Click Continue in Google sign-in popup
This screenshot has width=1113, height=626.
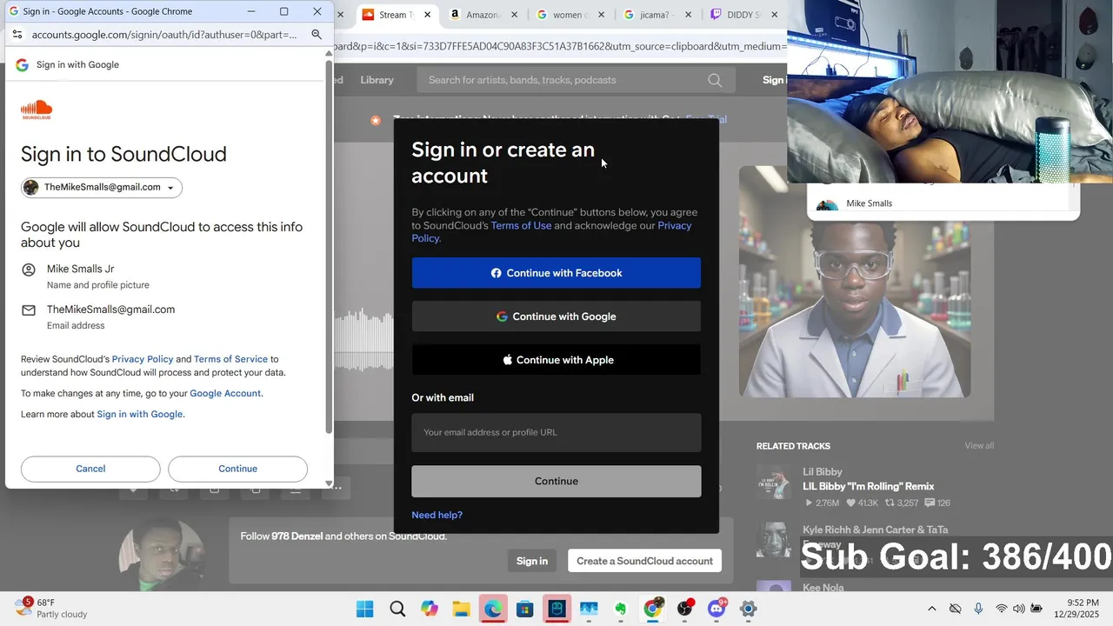(237, 469)
